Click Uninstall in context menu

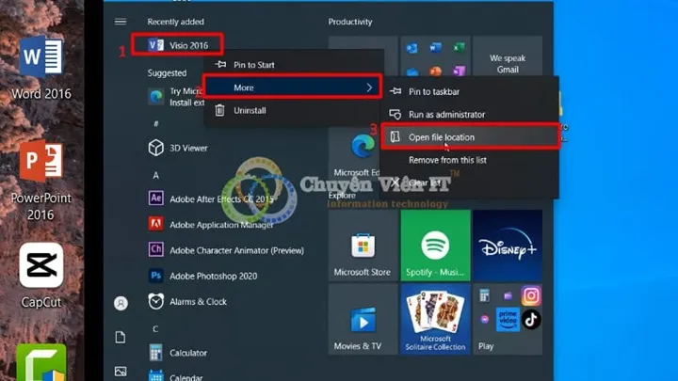tap(250, 110)
